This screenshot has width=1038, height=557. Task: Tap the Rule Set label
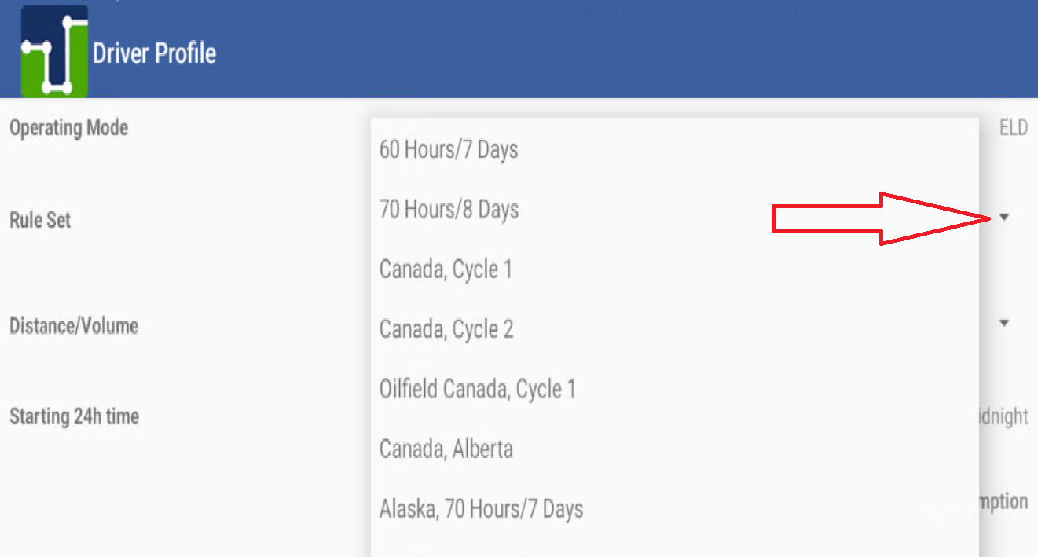click(40, 220)
